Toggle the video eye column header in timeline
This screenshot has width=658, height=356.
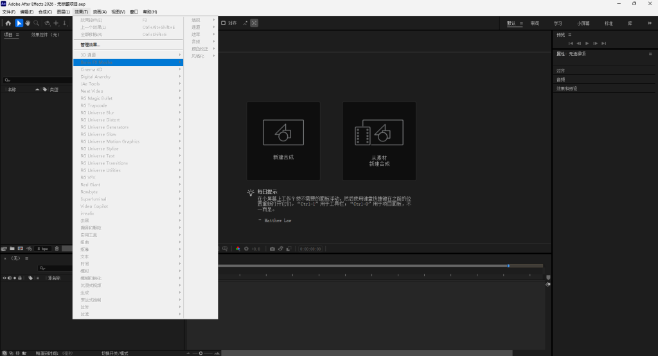[x=4, y=278]
